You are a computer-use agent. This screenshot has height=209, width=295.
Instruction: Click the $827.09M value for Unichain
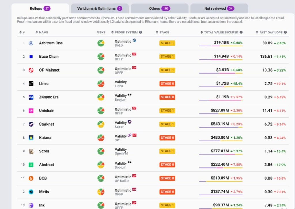click(x=220, y=110)
